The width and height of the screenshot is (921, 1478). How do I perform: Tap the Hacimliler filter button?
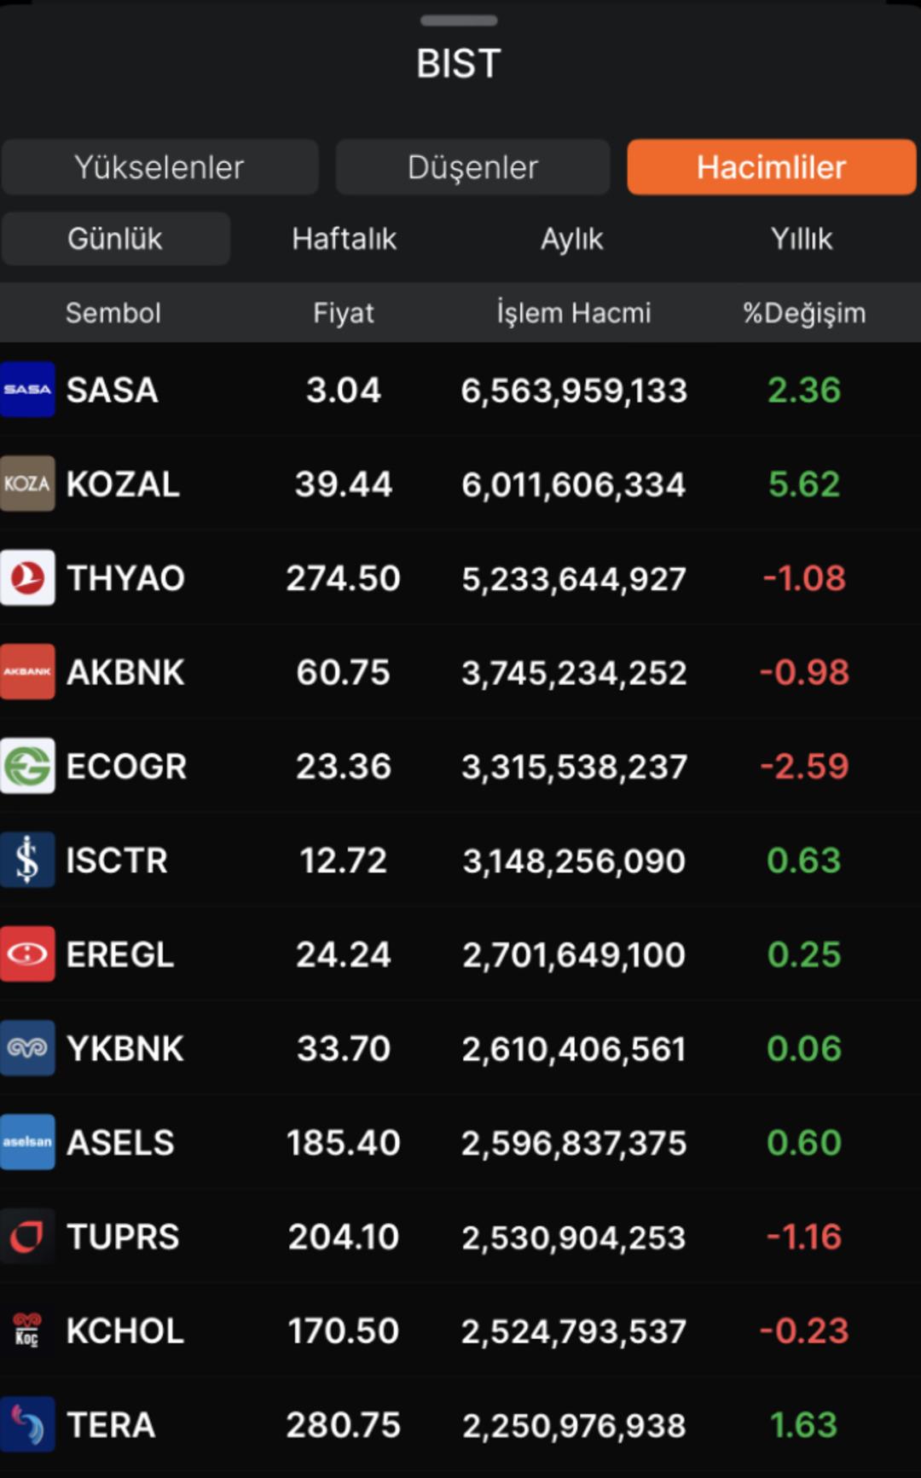point(770,167)
